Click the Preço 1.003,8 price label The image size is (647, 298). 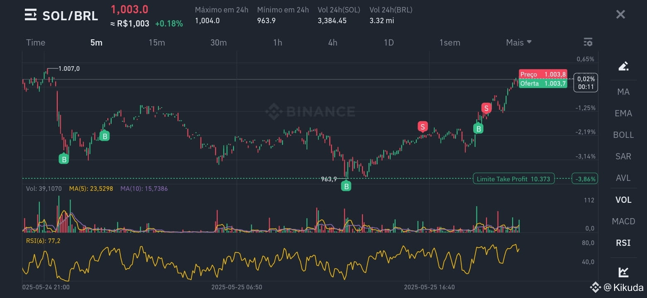[543, 74]
